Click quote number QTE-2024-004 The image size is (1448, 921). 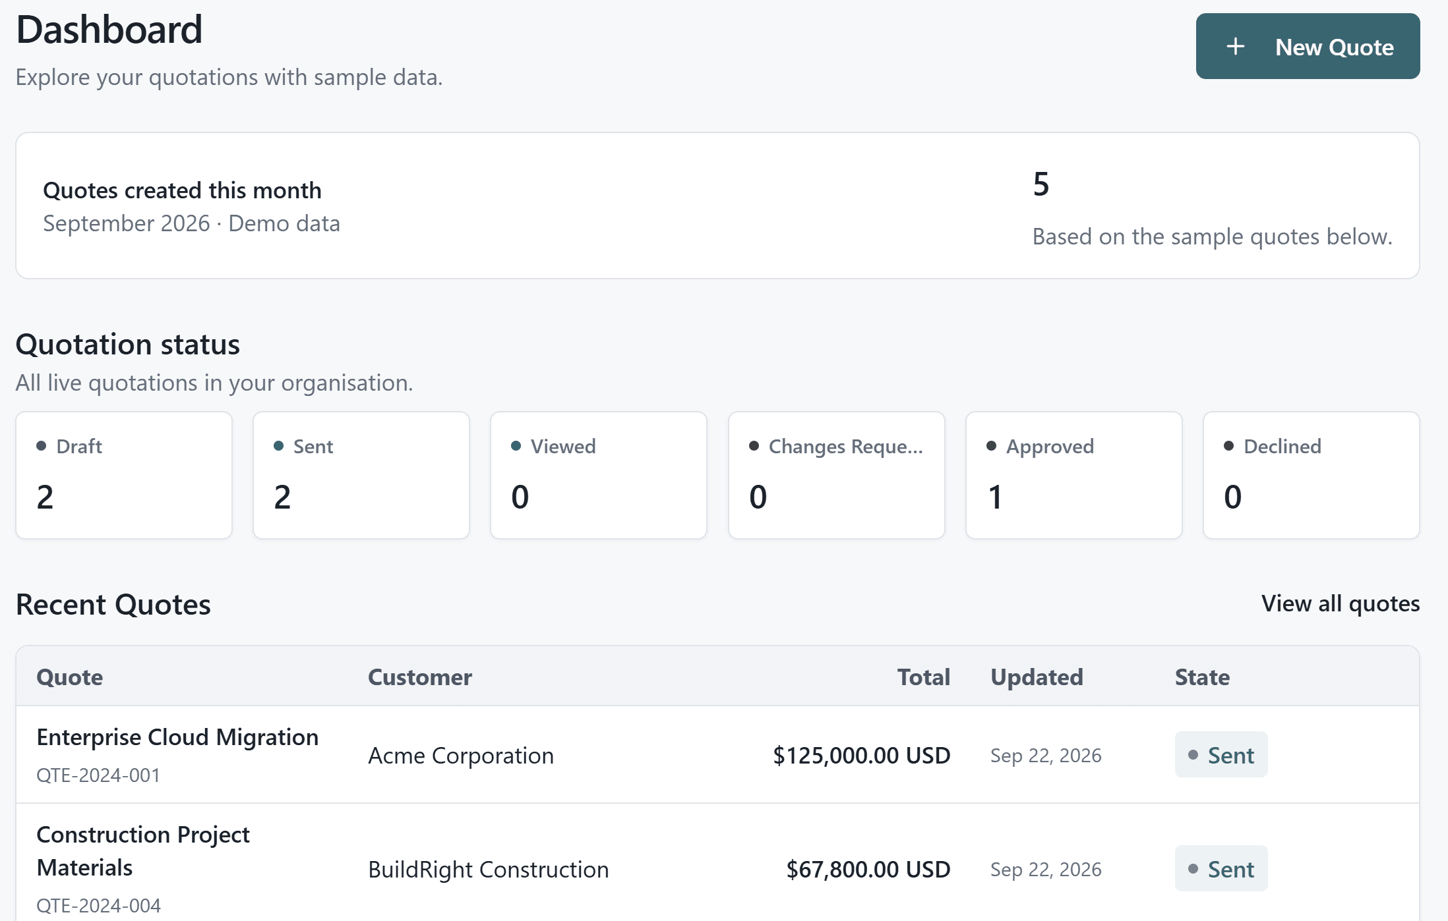(98, 905)
